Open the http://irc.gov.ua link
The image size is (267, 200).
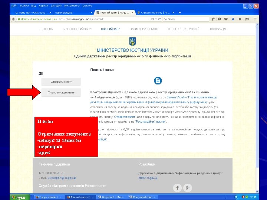tap(148, 178)
